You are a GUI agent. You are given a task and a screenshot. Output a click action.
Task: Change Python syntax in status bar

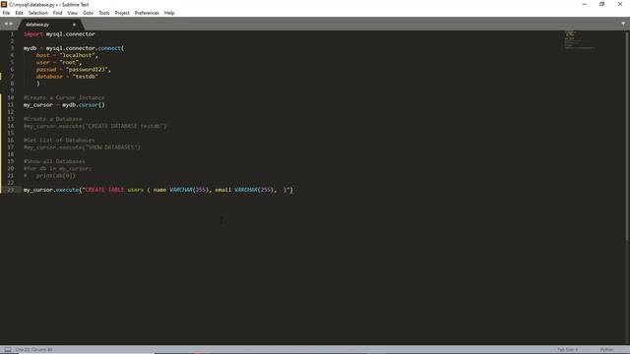(607, 350)
